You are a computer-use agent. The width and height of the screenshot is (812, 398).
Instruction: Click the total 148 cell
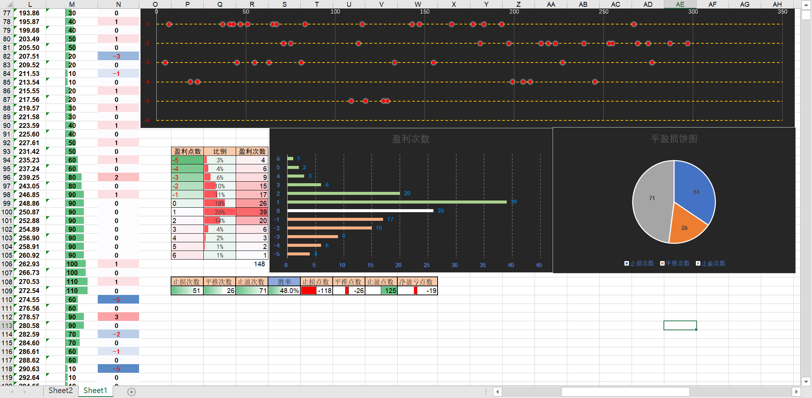252,264
